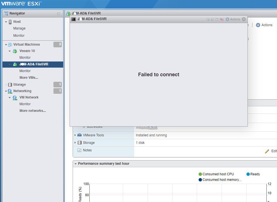Expand the VMware Tools details row
This screenshot has height=202, width=277.
(75, 135)
